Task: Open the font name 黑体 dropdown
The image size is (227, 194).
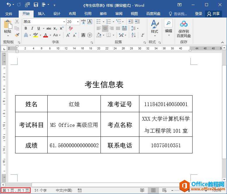Action: tap(64, 22)
